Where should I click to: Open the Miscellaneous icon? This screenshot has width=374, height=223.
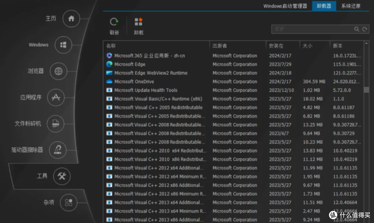tap(69, 203)
